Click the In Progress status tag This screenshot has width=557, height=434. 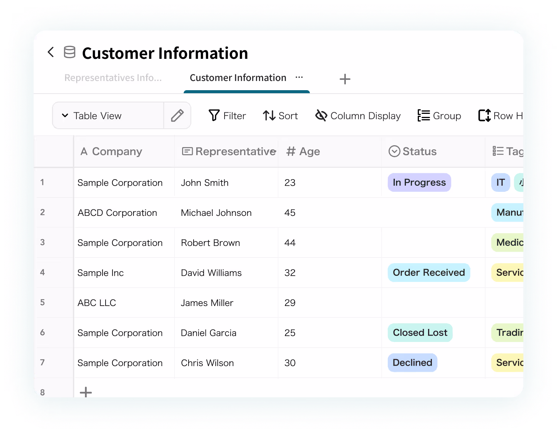(419, 183)
